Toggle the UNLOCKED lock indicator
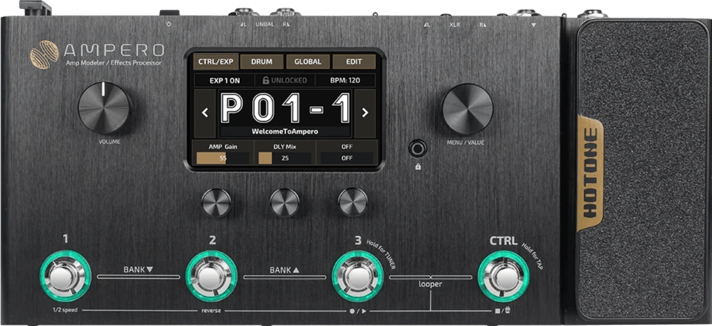Image resolution: width=712 pixels, height=326 pixels. (284, 81)
